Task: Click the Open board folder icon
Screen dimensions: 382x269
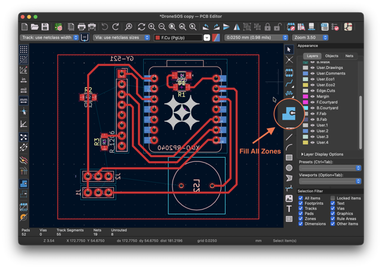Action: 35,27
